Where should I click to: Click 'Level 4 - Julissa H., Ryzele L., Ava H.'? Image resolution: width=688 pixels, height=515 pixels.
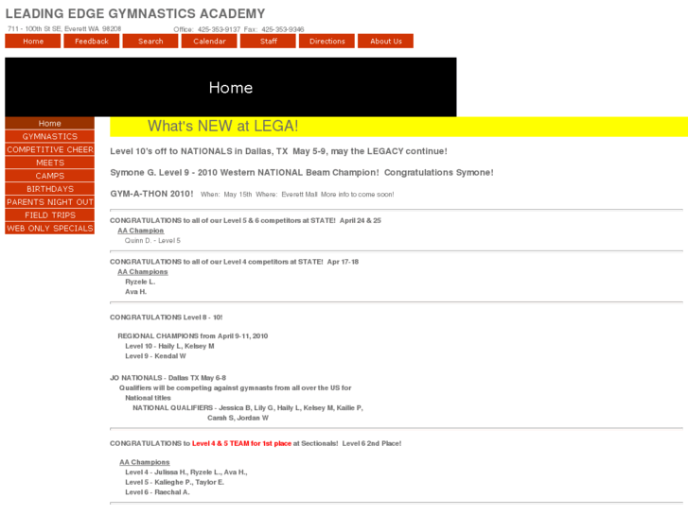point(186,472)
